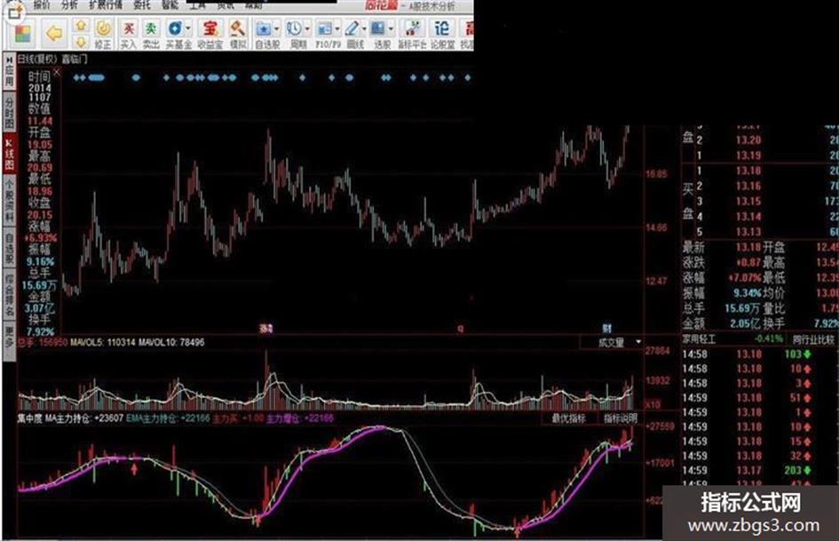Click the 最优指标 button
839x541 pixels.
[568, 418]
